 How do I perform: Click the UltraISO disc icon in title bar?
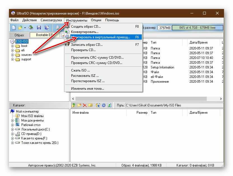tap(13, 13)
